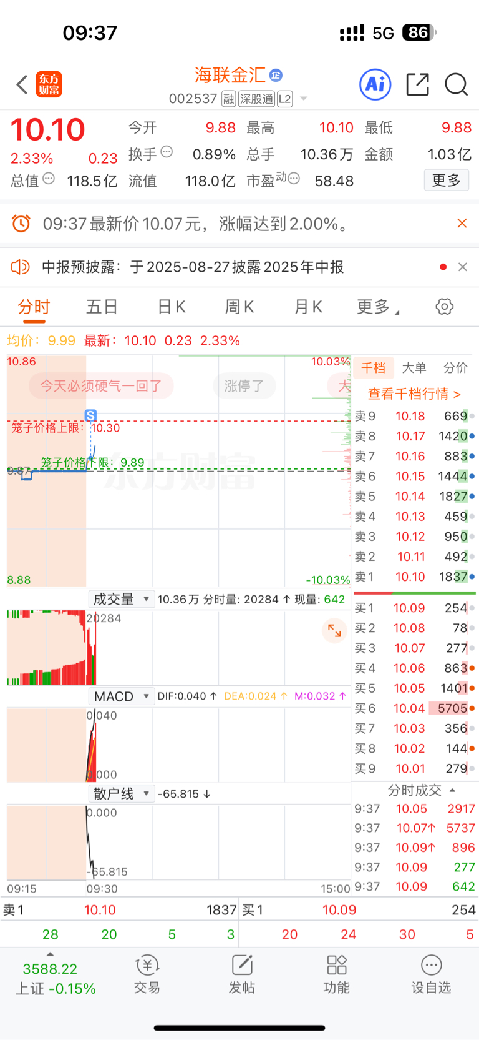479x1040 pixels.
Task: Open the 散户线 indicator dropdown
Action: [x=121, y=794]
